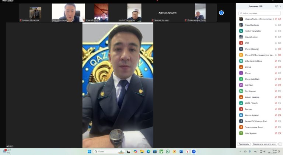Toggle camera-off icon for Kirill Nam
The width and height of the screenshot is (283, 155).
coord(280,85)
